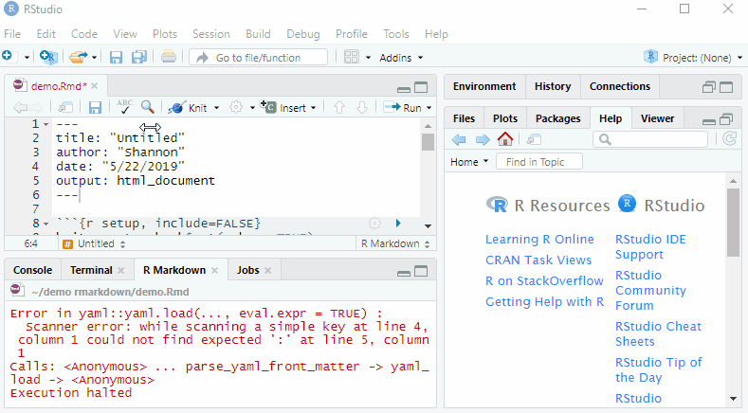Click the Help back arrow icon
This screenshot has width=748, height=413.
(459, 140)
